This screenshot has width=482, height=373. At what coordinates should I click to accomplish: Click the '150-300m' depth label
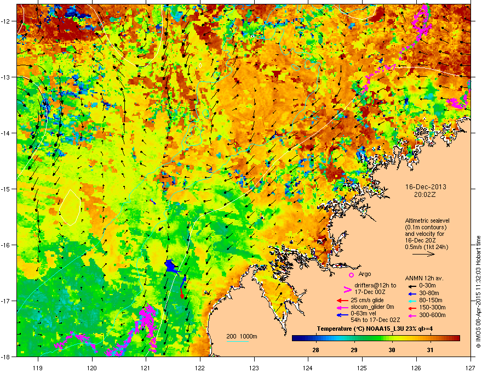coord(432,307)
